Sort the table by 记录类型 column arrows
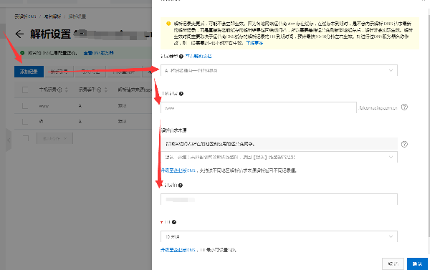 (x=106, y=90)
